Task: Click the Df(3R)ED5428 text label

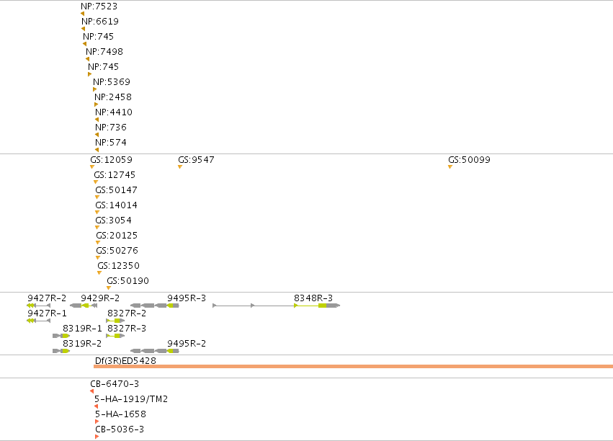Action: [x=125, y=360]
